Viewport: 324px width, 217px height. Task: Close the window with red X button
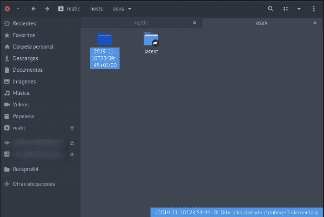[7, 9]
